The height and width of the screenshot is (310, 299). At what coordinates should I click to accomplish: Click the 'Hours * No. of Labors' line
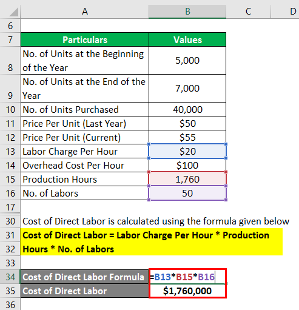[69, 249]
